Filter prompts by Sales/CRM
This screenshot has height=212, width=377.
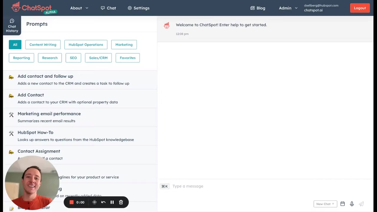tap(98, 58)
